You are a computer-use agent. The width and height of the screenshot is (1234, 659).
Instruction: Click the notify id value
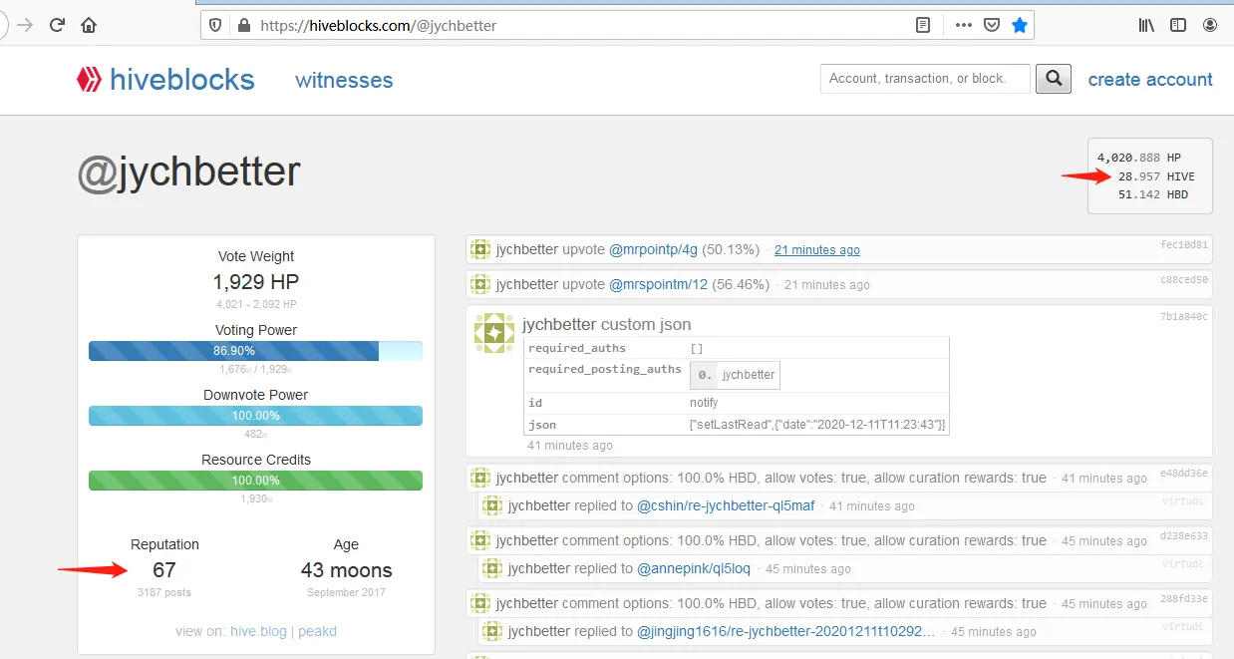(x=704, y=403)
